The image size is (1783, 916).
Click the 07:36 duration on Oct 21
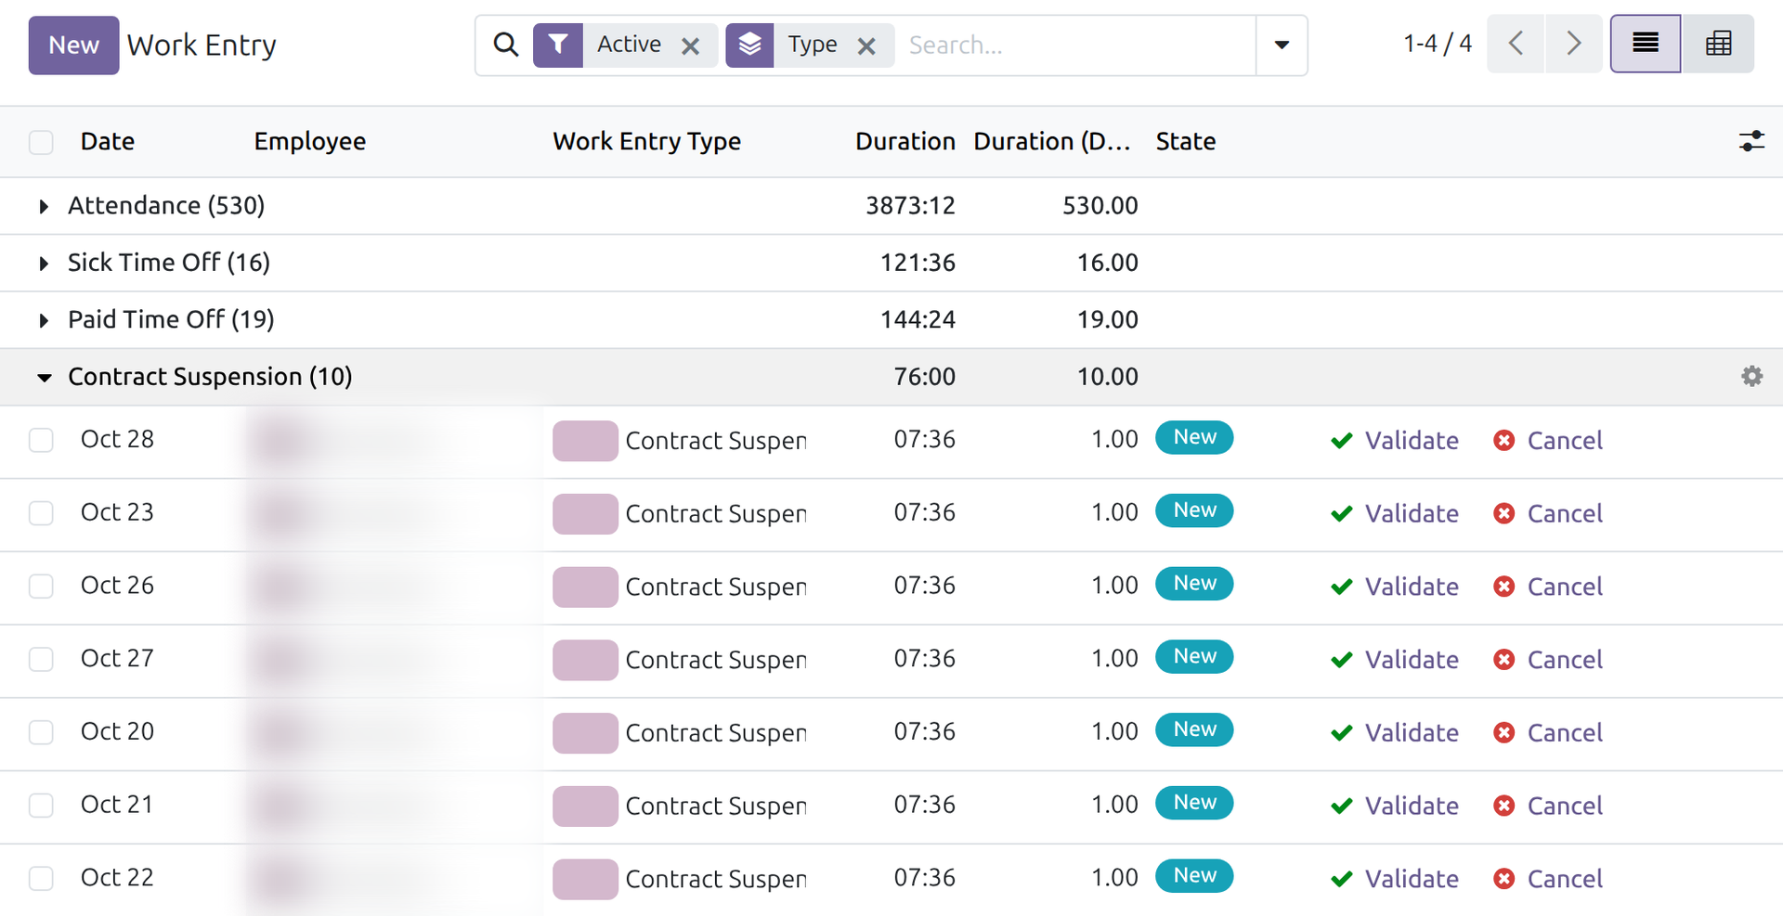point(924,805)
